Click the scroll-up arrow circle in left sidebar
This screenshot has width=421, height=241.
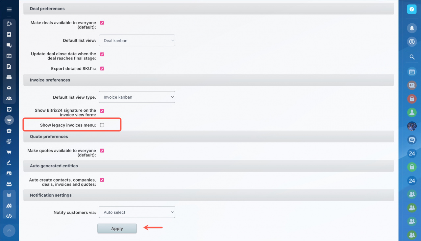(9, 230)
